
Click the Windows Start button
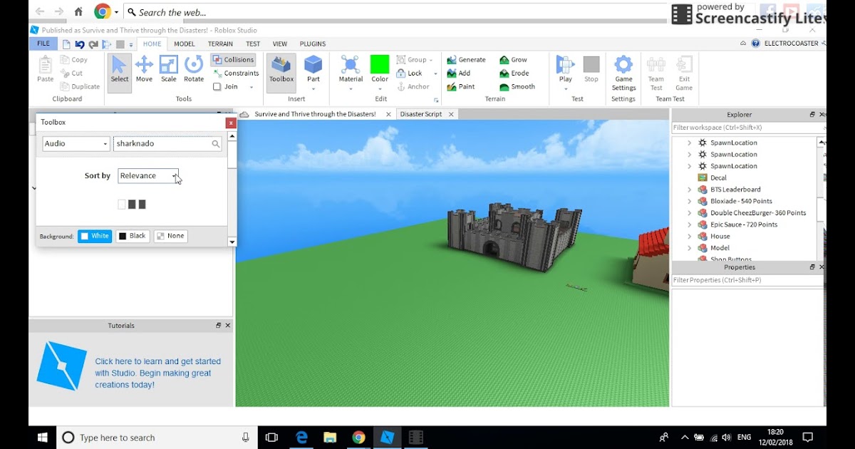(x=43, y=438)
